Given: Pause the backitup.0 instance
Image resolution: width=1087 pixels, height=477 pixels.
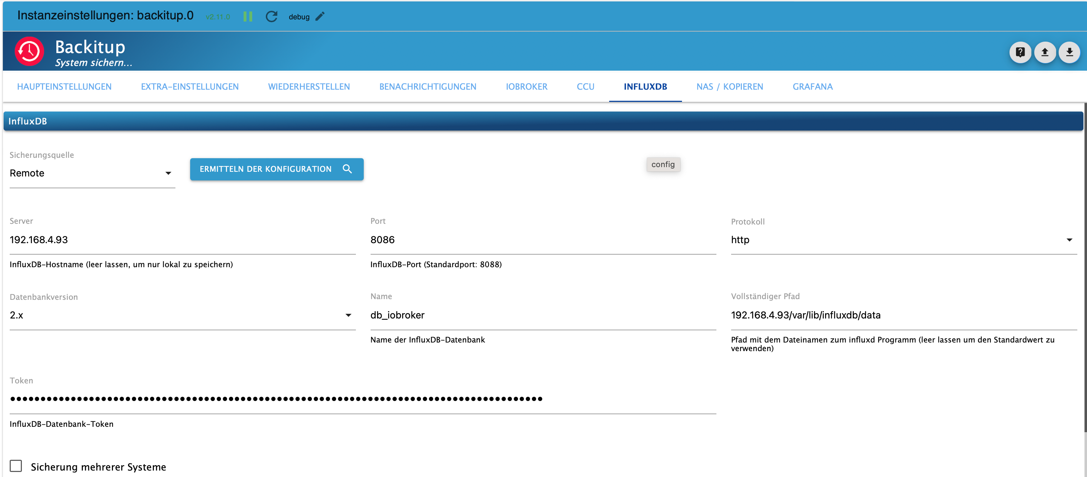Looking at the screenshot, I should (248, 16).
